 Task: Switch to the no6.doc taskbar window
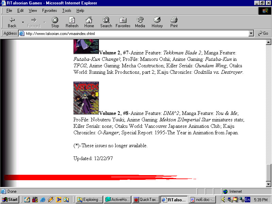(x=202, y=200)
